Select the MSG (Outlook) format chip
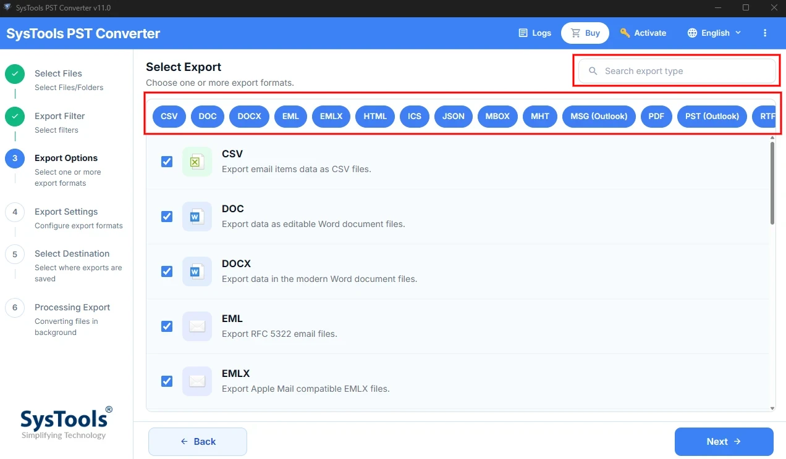This screenshot has height=459, width=786. (599, 116)
